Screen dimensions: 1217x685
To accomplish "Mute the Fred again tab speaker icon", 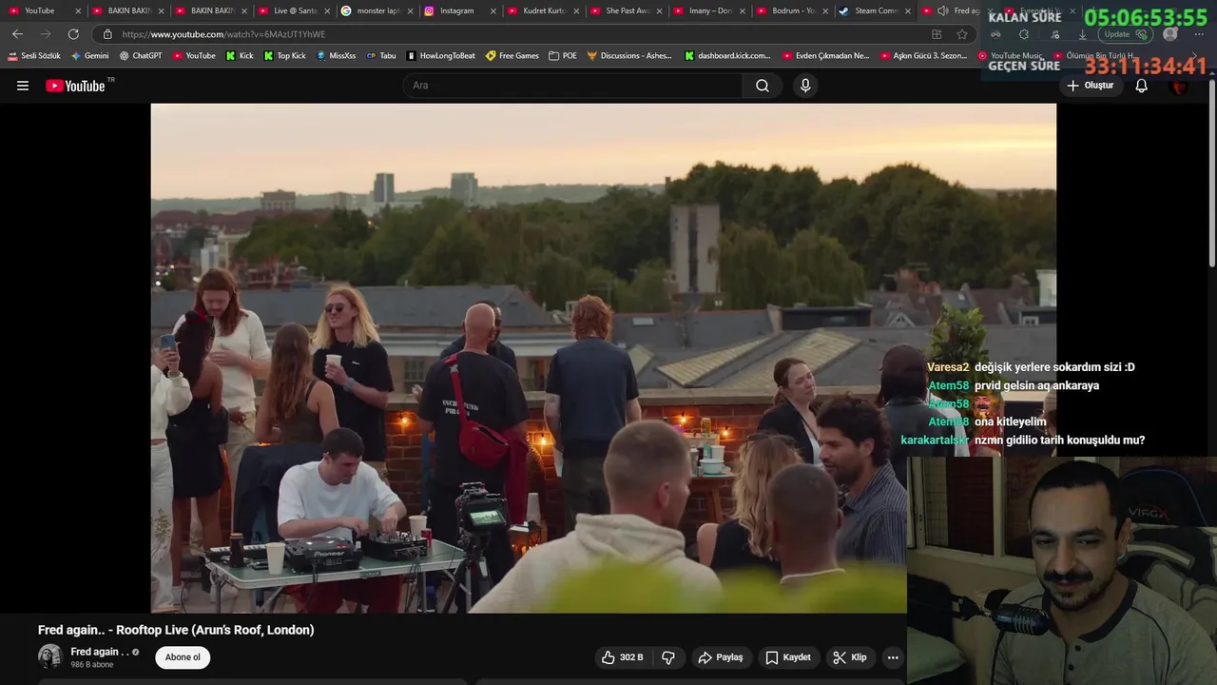I will click(942, 10).
